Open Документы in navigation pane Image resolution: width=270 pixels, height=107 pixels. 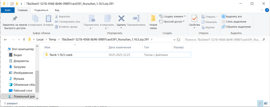19,61
